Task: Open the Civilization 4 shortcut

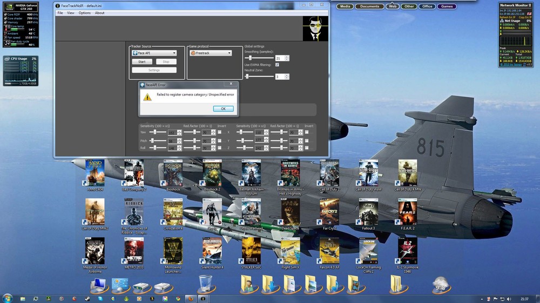Action: pos(173,214)
